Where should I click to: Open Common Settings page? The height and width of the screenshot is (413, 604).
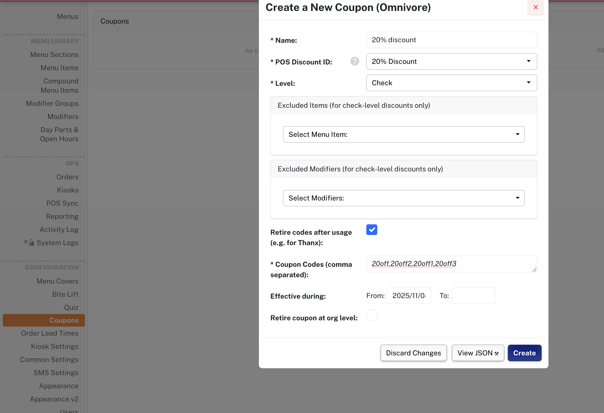pyautogui.click(x=49, y=360)
